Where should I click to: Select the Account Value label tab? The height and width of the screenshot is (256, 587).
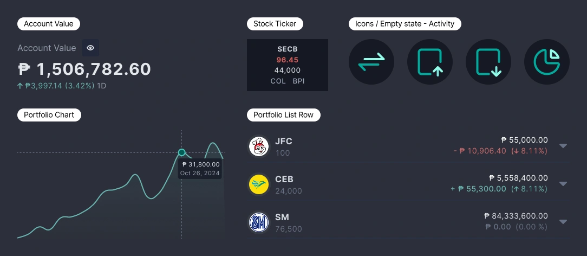coord(49,24)
